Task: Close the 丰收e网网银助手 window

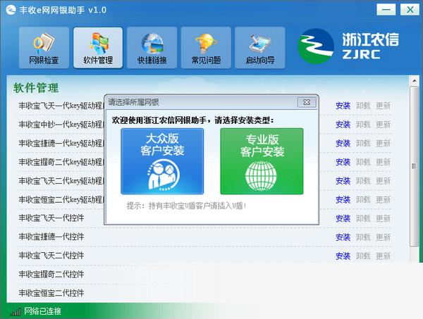Action: pyautogui.click(x=410, y=10)
